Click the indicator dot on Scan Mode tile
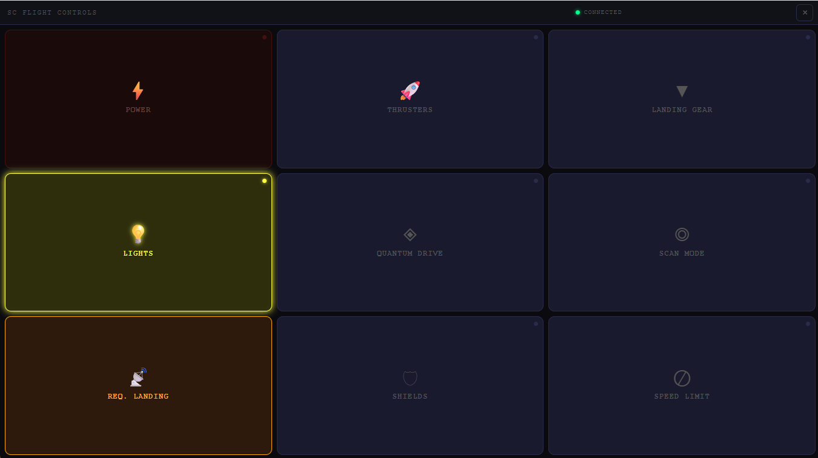818x458 pixels. [808, 181]
